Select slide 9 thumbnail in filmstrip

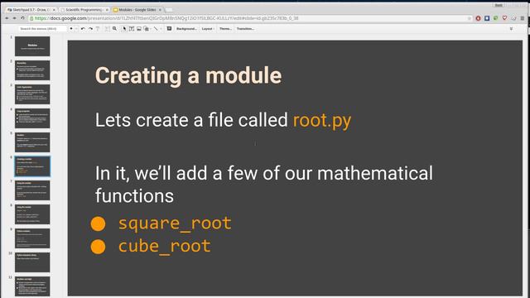[32, 238]
